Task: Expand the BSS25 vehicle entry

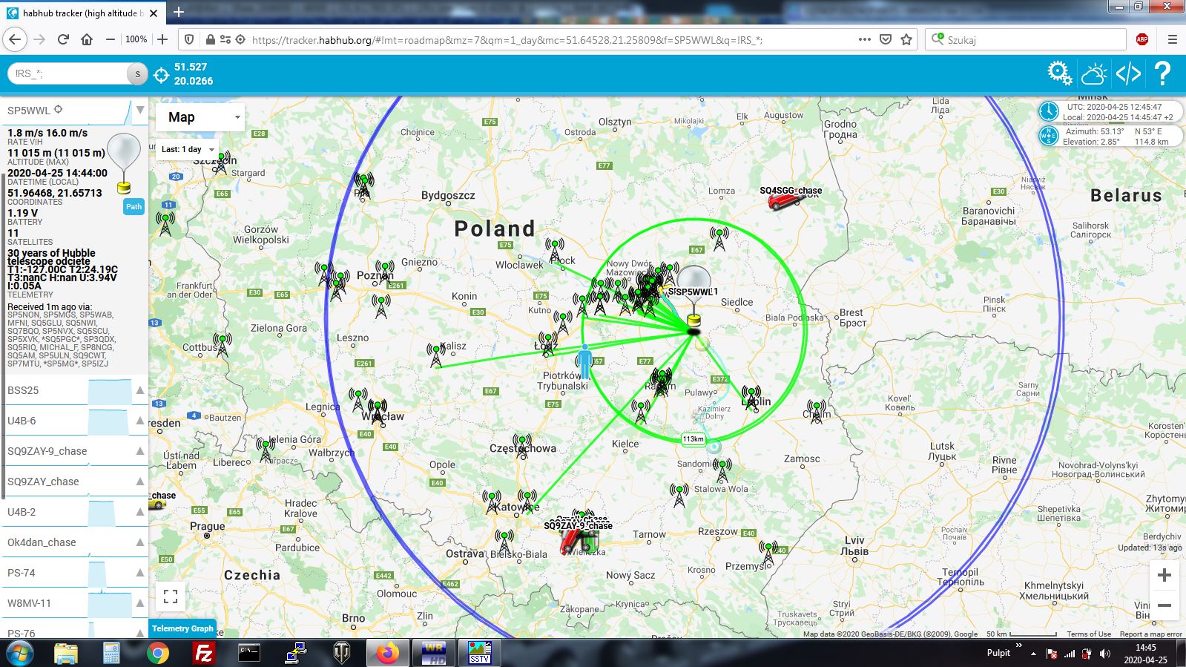Action: [x=74, y=390]
